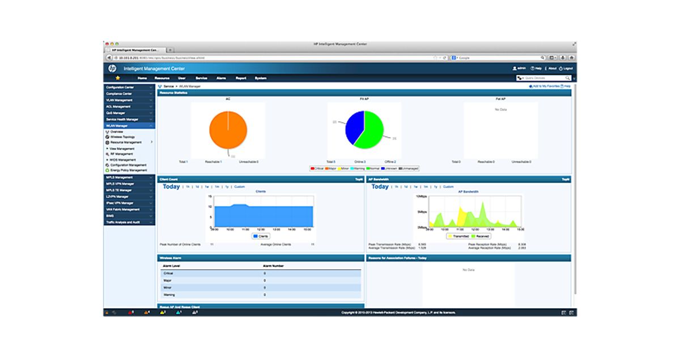Open the Report menu in navigation bar
This screenshot has width=680, height=357.
click(241, 78)
